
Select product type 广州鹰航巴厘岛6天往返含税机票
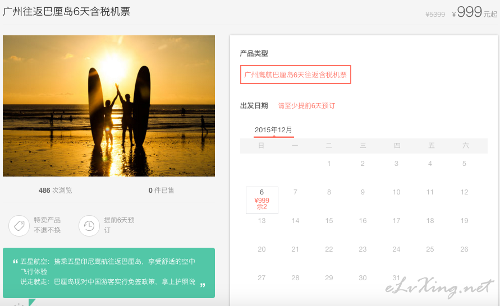point(296,75)
